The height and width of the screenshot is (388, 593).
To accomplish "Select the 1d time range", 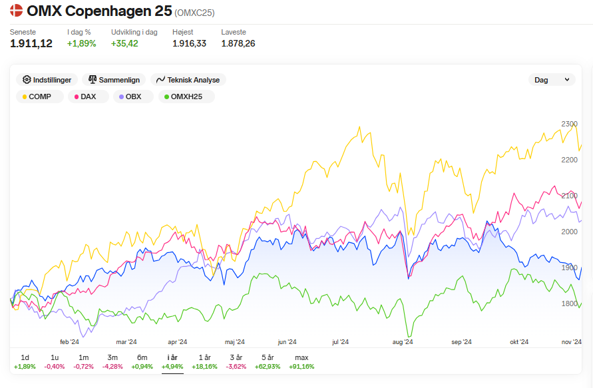I will point(25,361).
